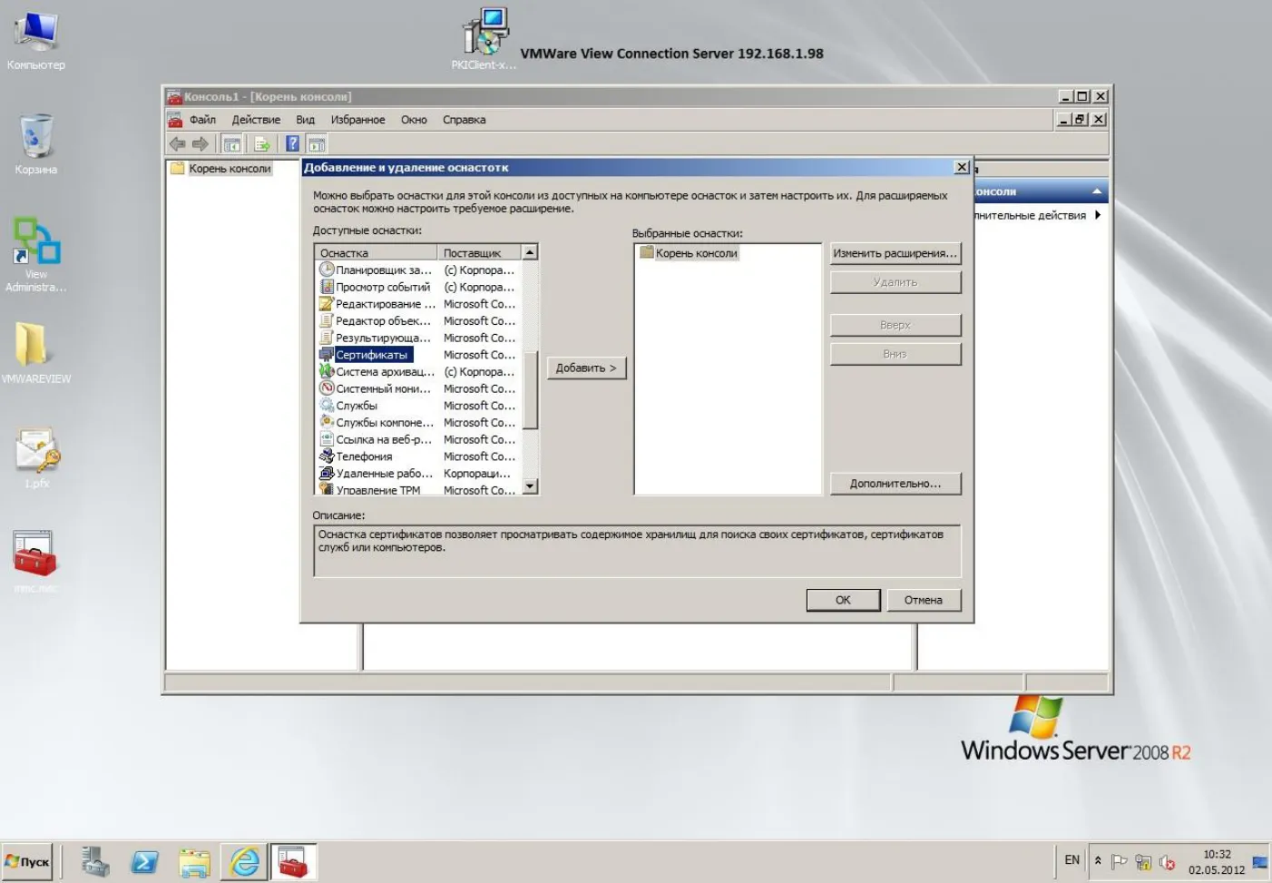The width and height of the screenshot is (1272, 883).
Task: Open the Действие menu
Action: pos(256,120)
